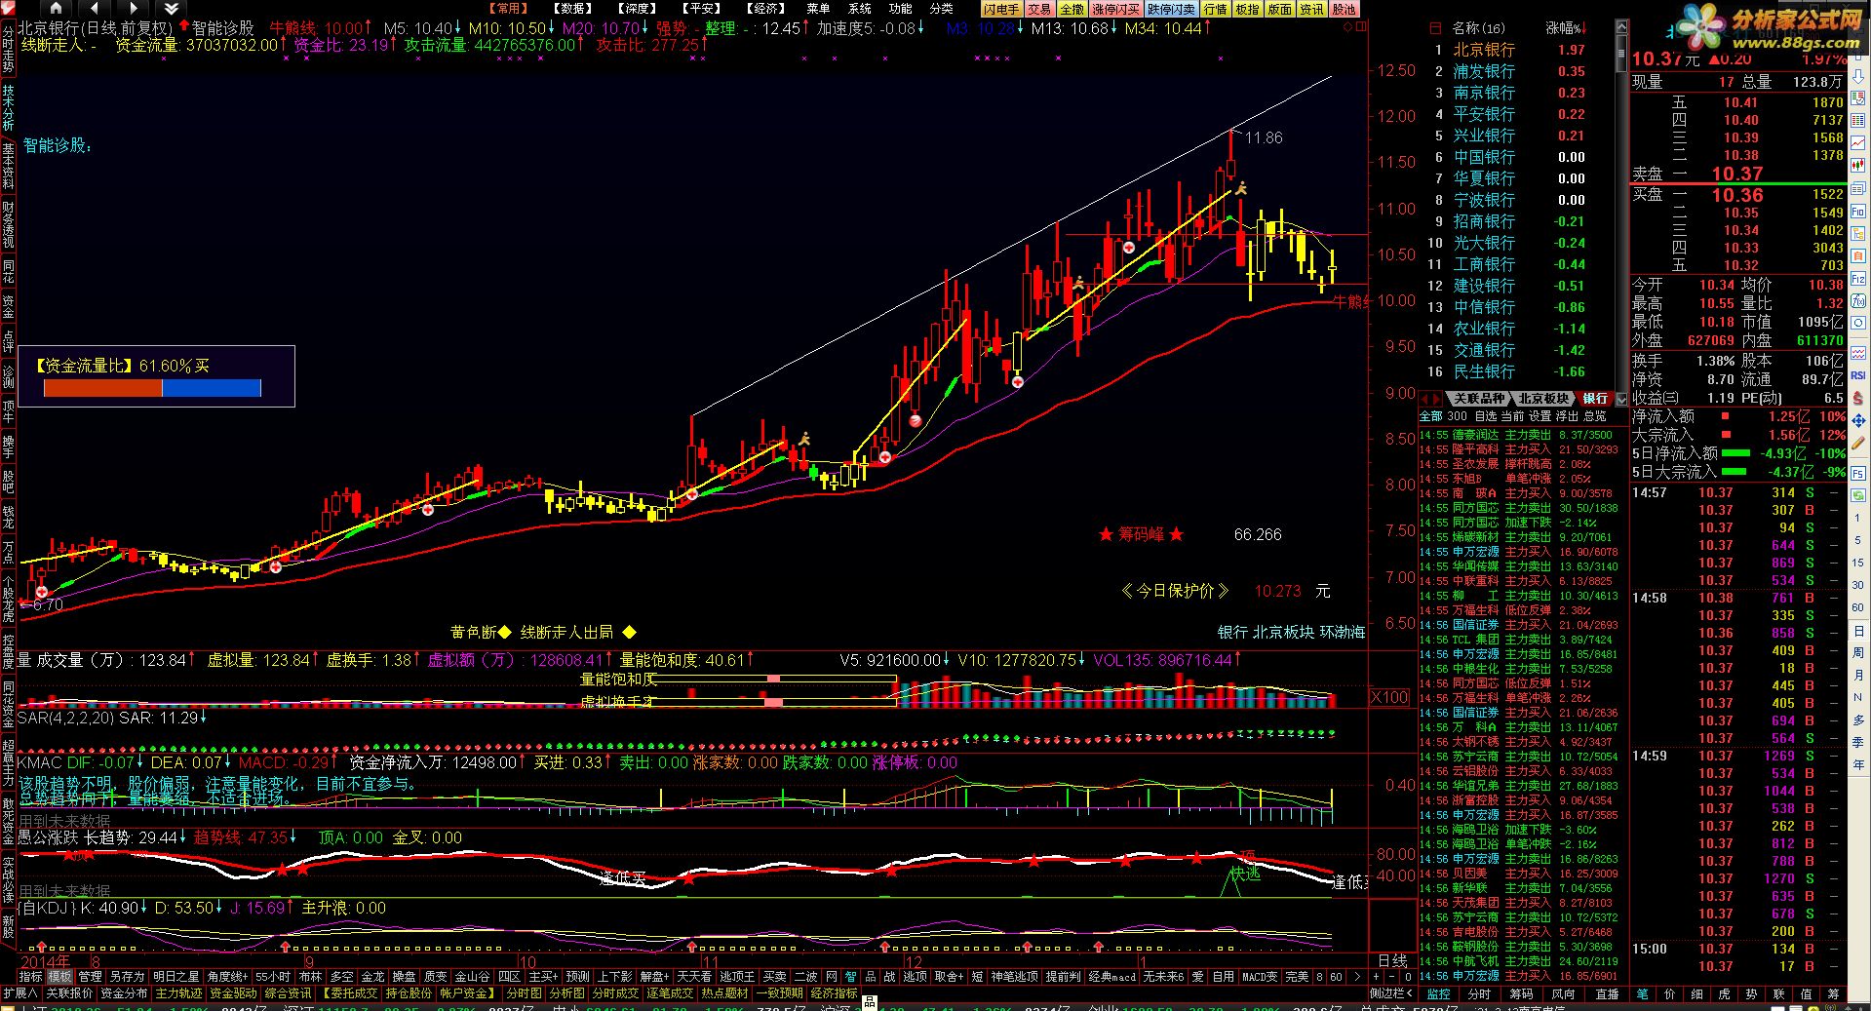Screen dimensions: 1871x1011
Task: Apply the 55小时 template
Action: pyautogui.click(x=273, y=976)
